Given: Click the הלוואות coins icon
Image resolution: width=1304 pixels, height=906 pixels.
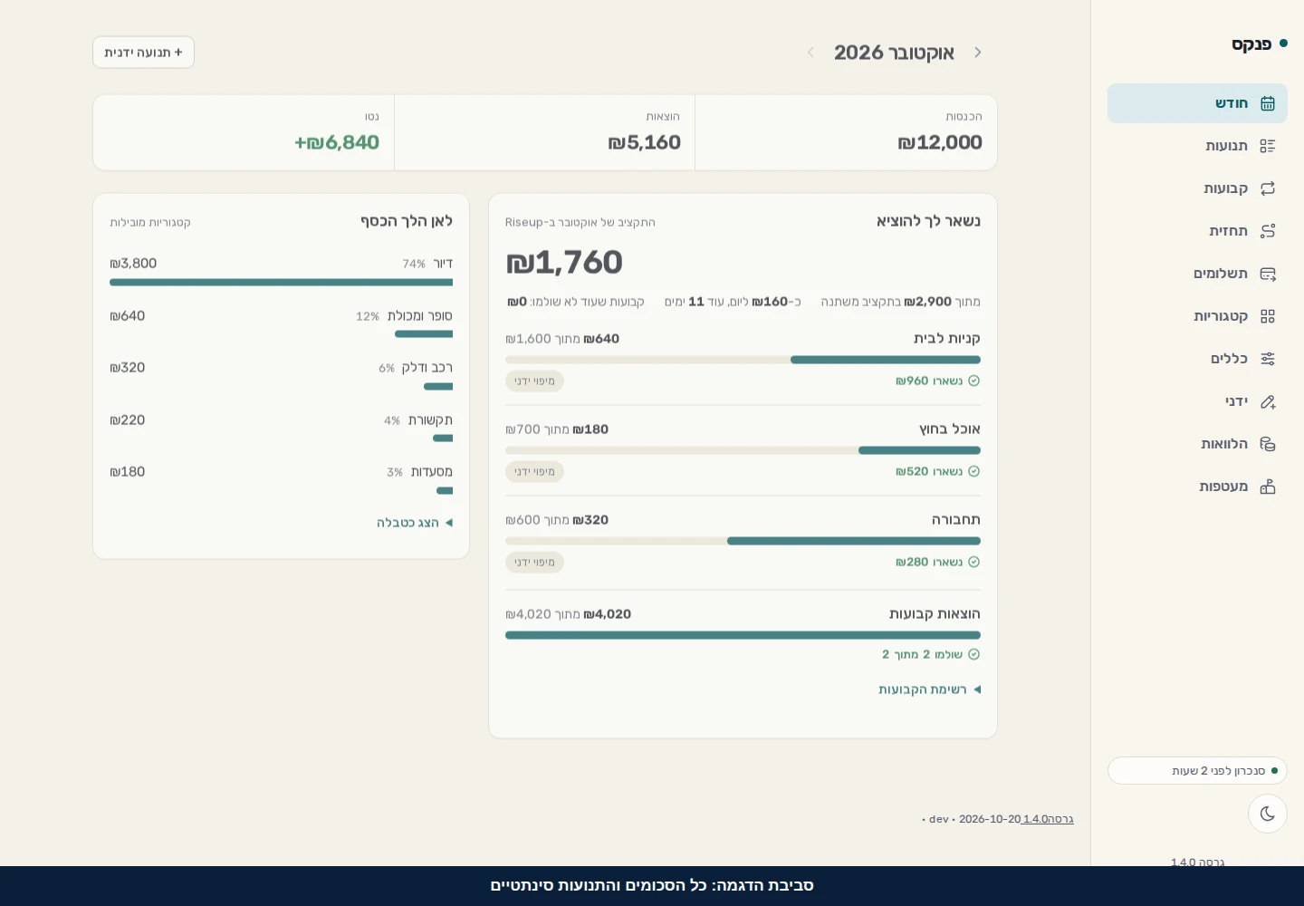Looking at the screenshot, I should [x=1268, y=444].
